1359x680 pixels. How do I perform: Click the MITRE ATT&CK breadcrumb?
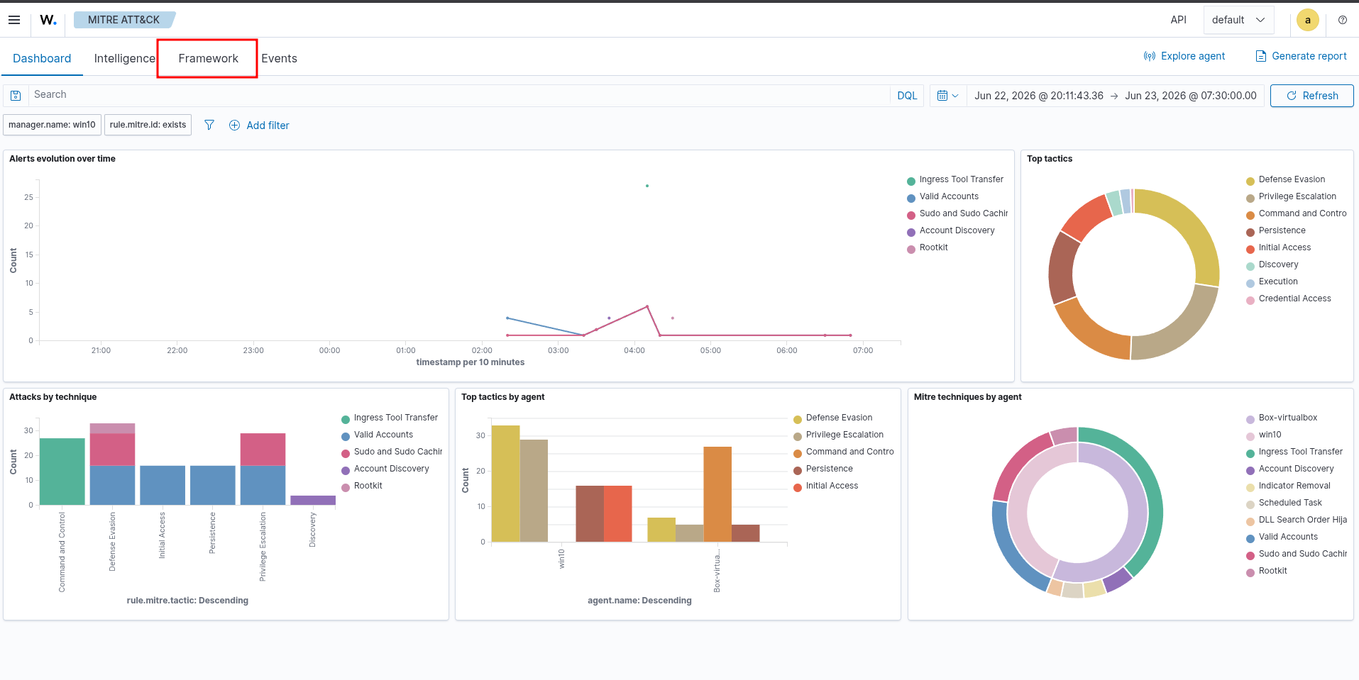123,20
